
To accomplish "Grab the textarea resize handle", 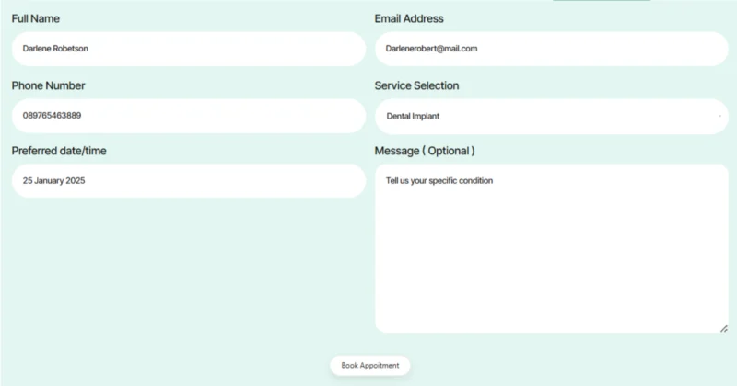I will tap(724, 329).
